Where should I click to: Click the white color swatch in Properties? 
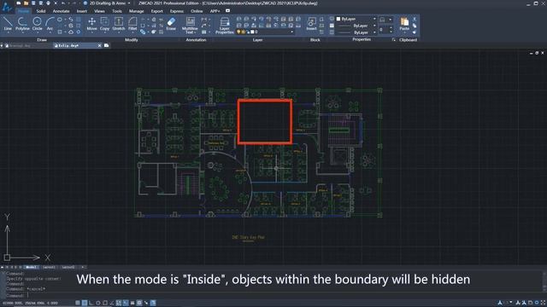tap(338, 19)
